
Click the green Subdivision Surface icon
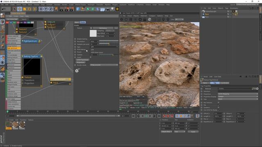(x=88, y=9)
